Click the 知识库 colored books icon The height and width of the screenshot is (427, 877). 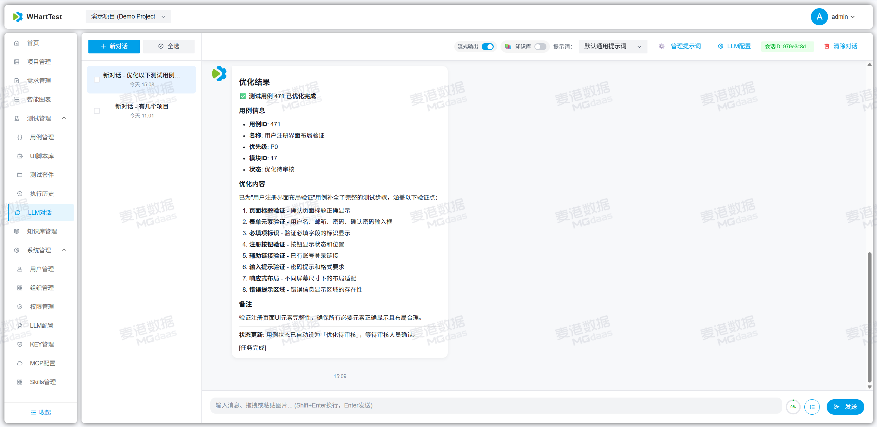[508, 46]
